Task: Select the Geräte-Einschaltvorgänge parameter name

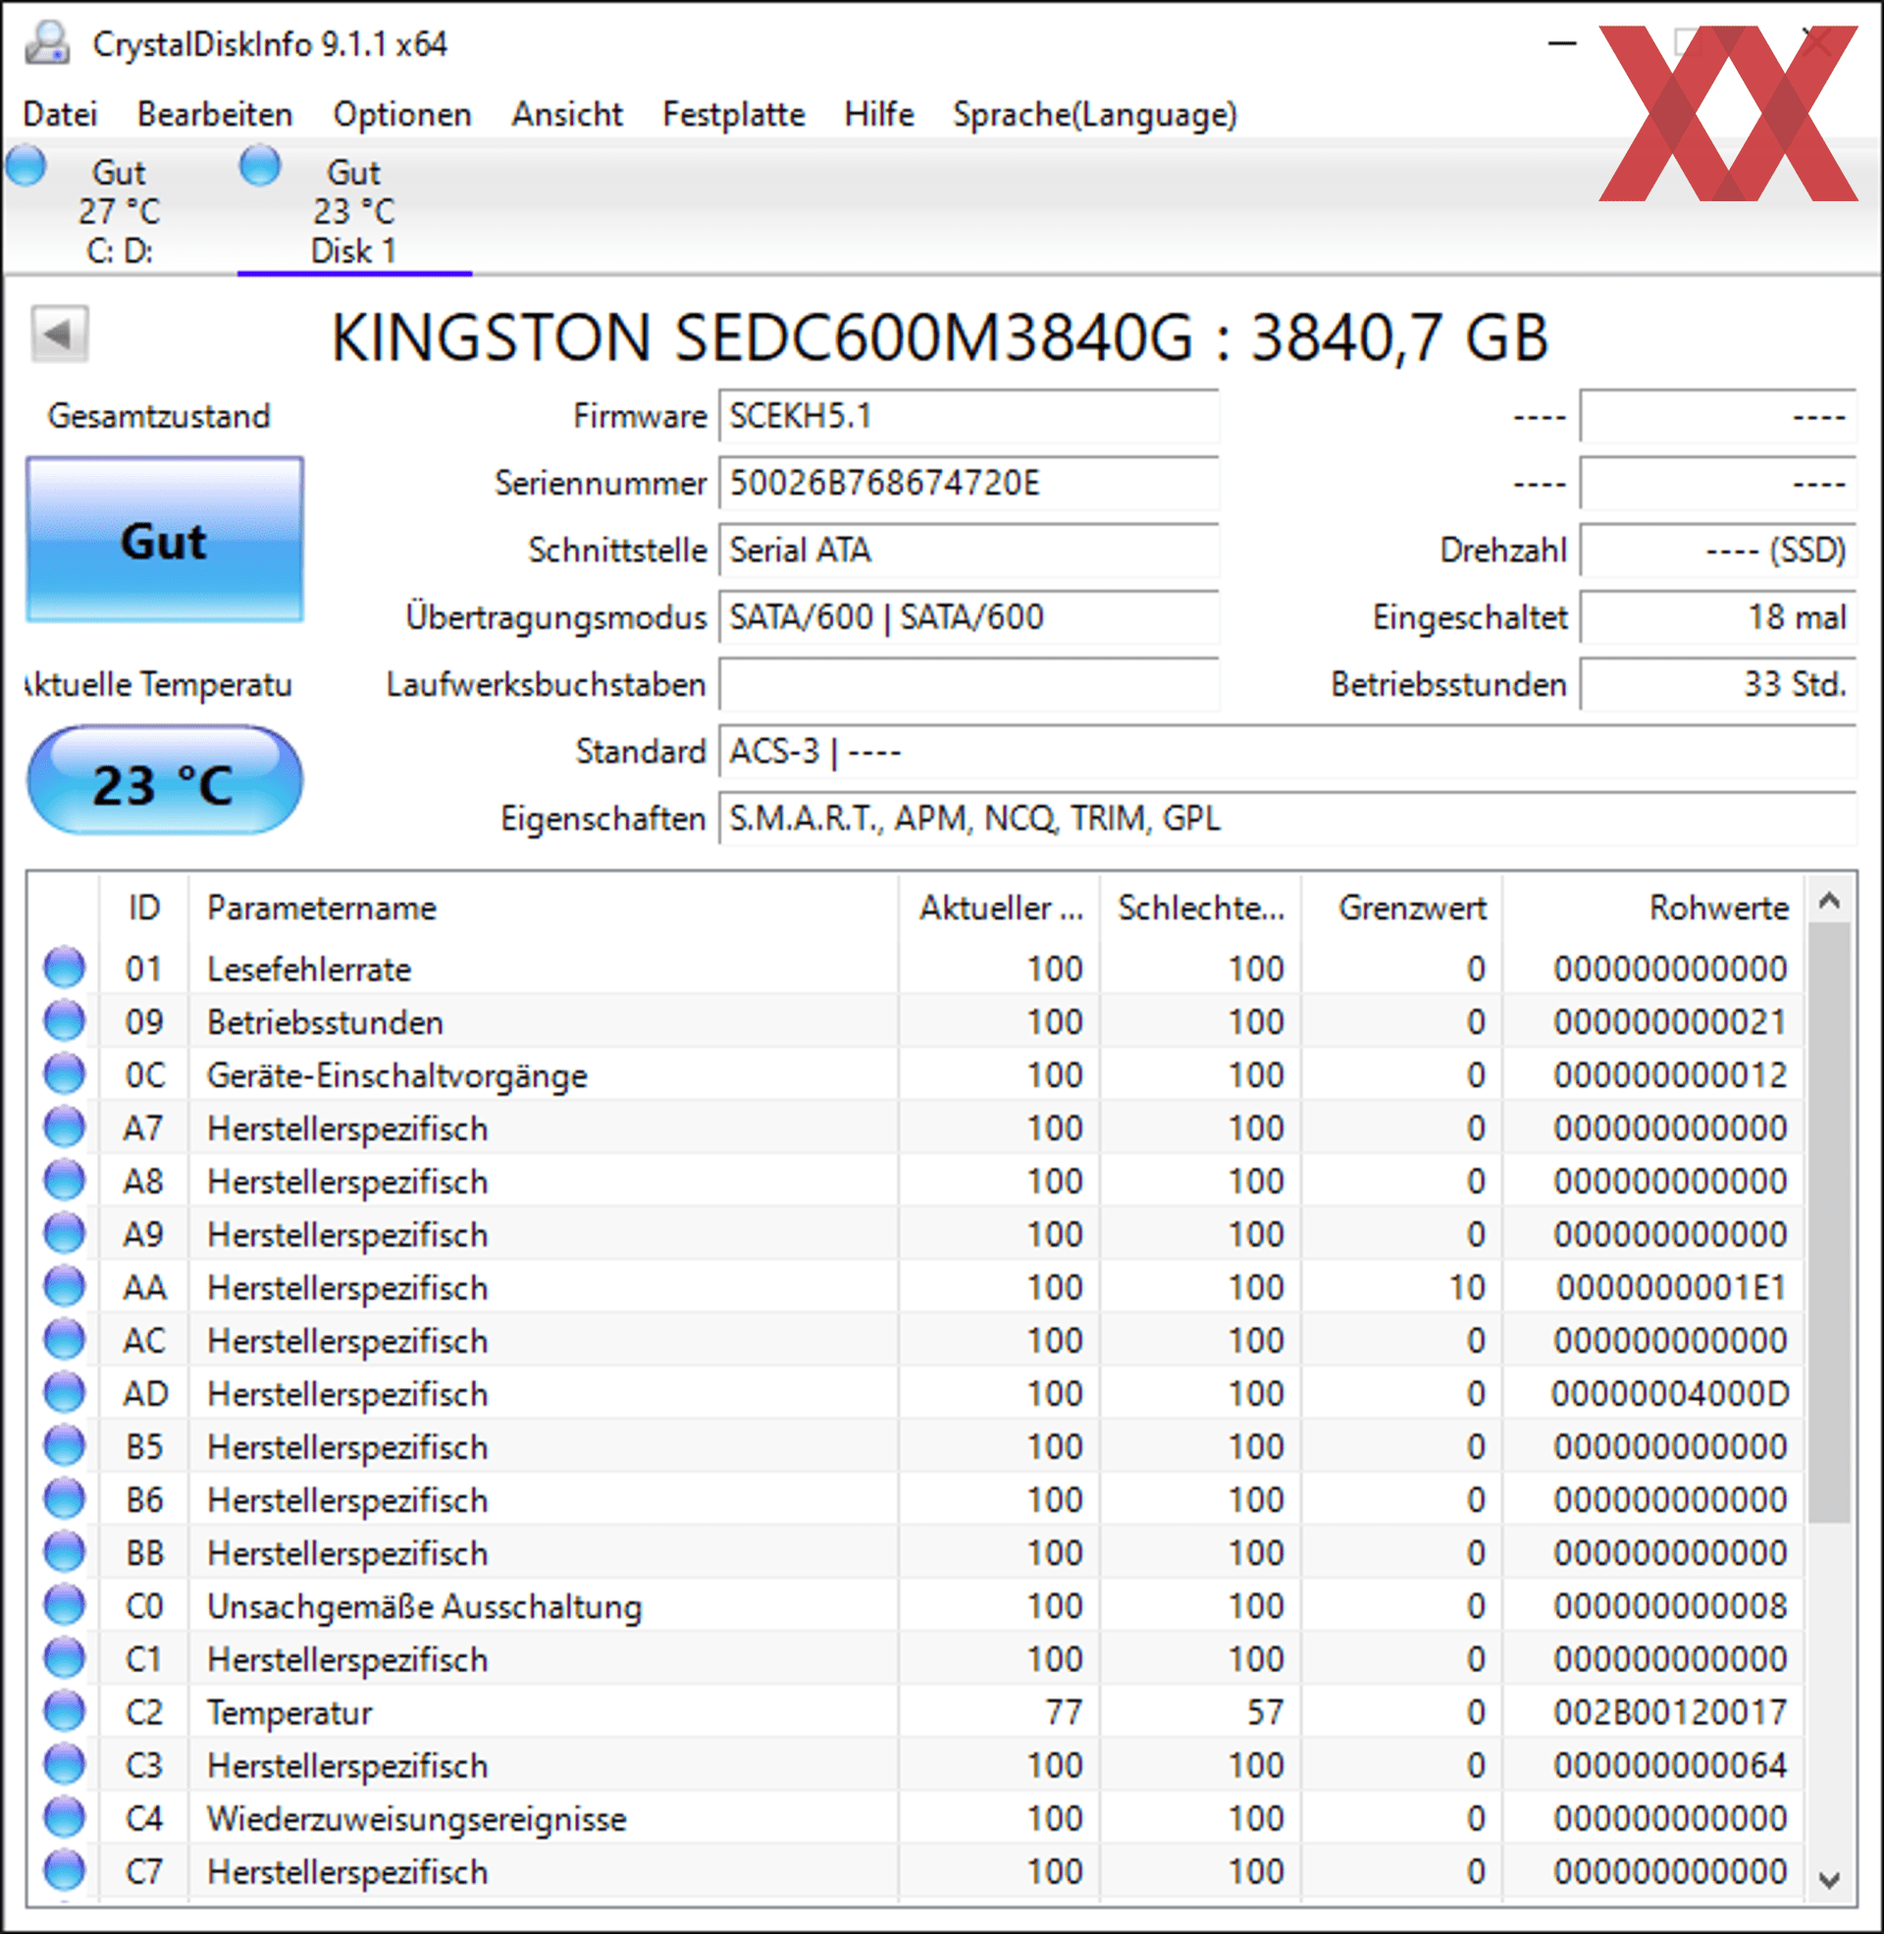Action: 396,1076
